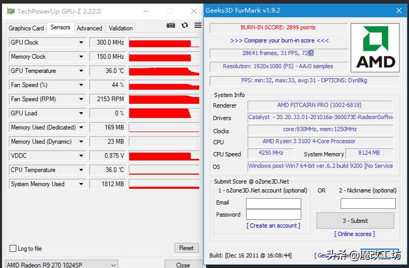The width and height of the screenshot is (409, 268).
Task: Click the Password input field
Action: (273, 215)
